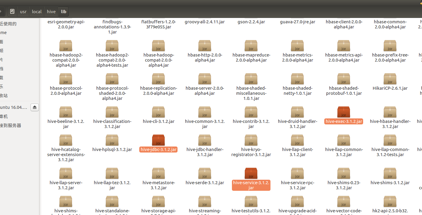Select hive-upgrade-acid jar icon

[x=297, y=202]
